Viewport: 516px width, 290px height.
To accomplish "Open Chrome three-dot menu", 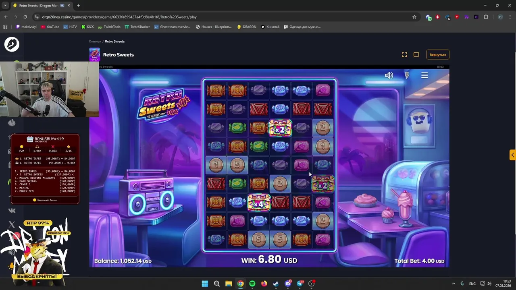I will tap(510, 17).
